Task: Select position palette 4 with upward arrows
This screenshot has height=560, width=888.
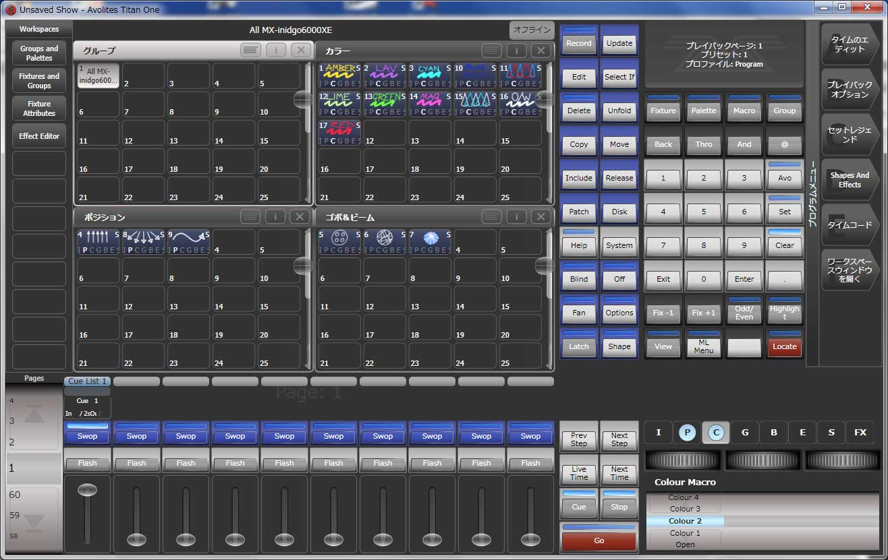Action: pyautogui.click(x=98, y=243)
